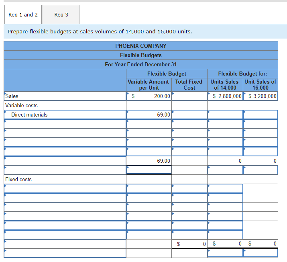Viewport: 287px width, 262px height.
Task: Click the Variable Amount per Unit column header
Action: 149,85
